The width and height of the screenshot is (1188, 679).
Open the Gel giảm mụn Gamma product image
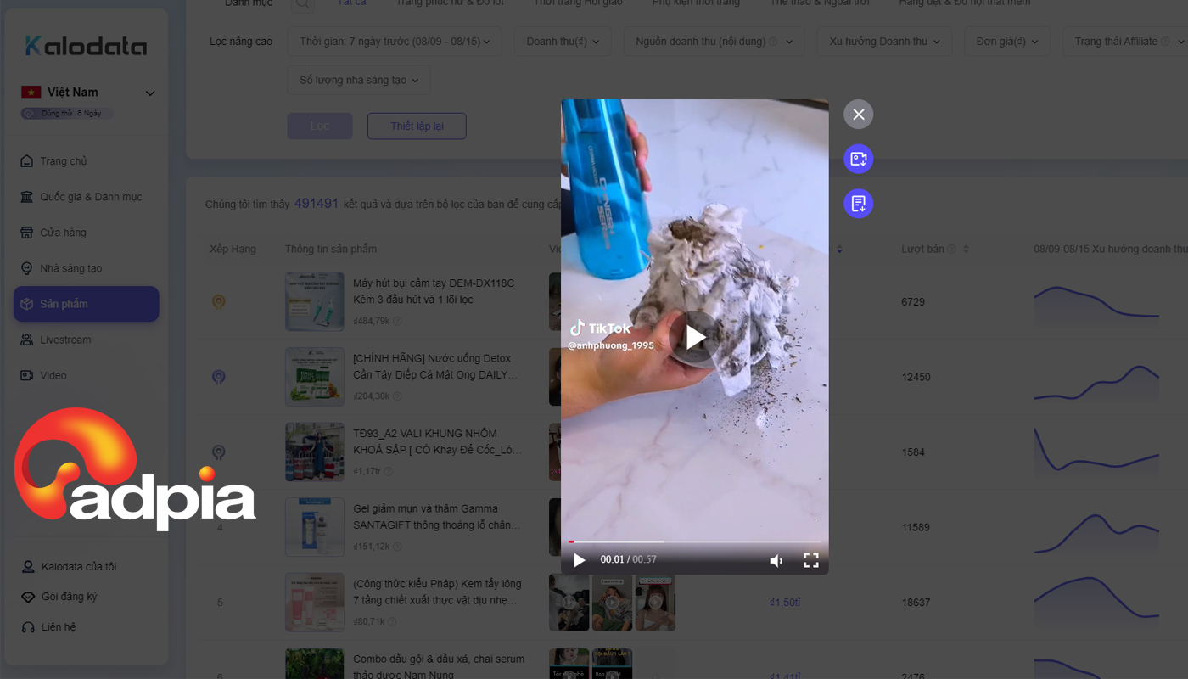point(315,527)
